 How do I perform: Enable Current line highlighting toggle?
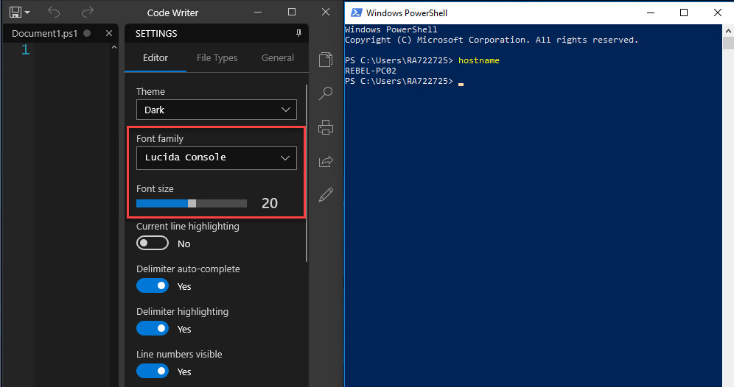(153, 243)
